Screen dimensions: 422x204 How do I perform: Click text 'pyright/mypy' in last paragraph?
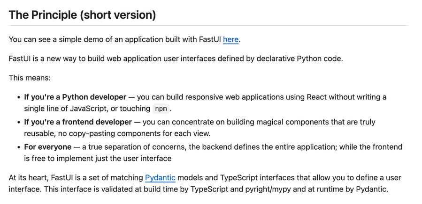268,189
